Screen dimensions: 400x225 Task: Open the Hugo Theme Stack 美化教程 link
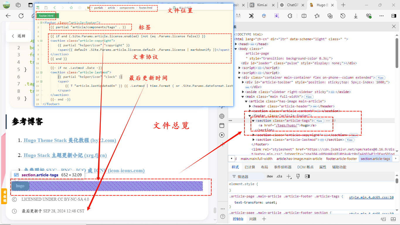click(x=70, y=140)
